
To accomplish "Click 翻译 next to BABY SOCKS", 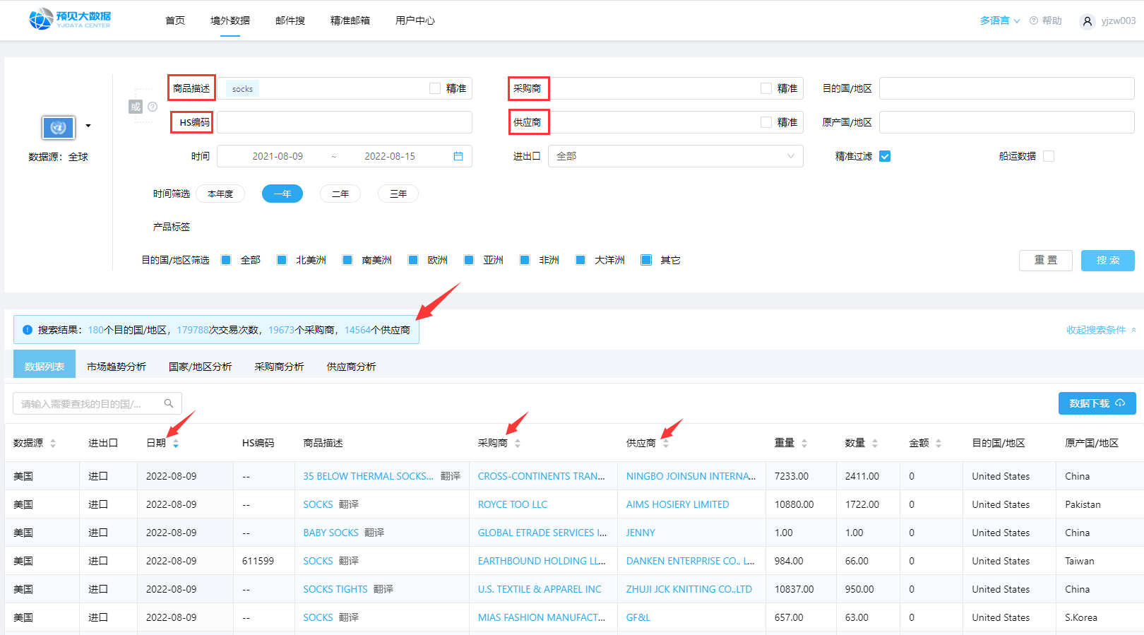I will tap(374, 533).
